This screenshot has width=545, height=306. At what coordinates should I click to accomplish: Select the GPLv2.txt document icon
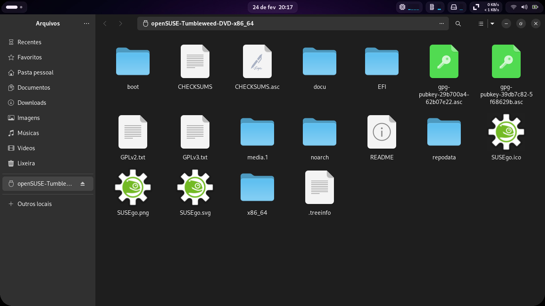tap(133, 132)
